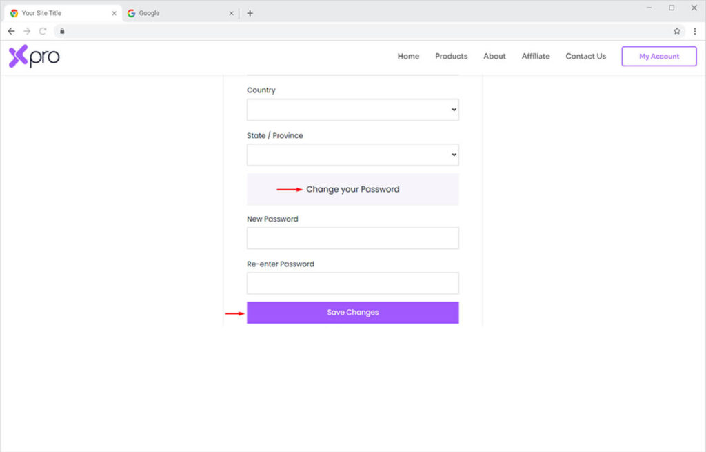Viewport: 706px width, 452px height.
Task: Click the browser back arrow
Action: coord(11,31)
